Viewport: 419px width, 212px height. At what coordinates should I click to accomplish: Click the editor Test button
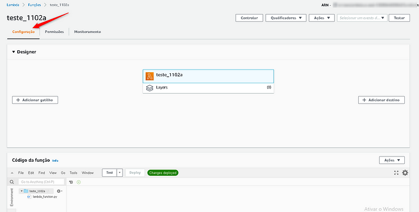pos(109,173)
